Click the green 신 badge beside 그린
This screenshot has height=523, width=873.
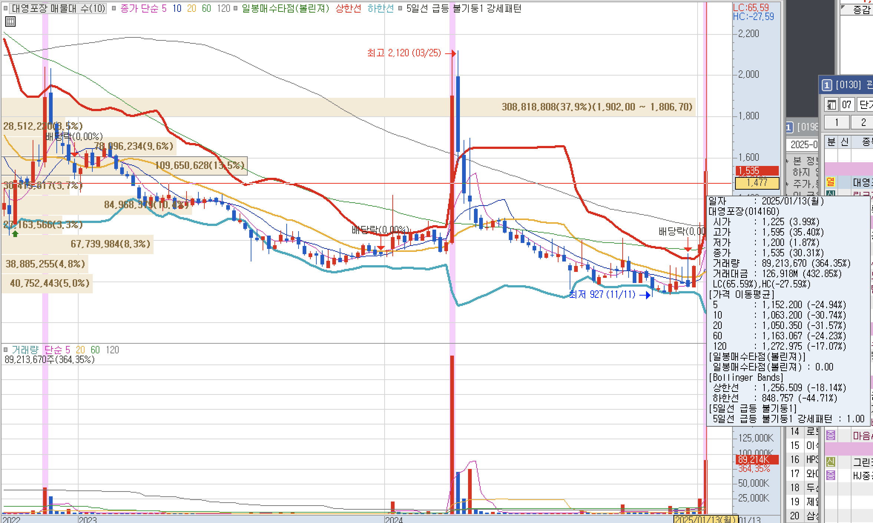point(830,462)
